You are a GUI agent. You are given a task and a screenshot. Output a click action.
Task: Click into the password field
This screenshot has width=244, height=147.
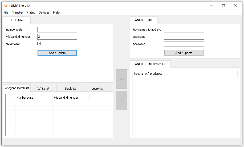184,44
